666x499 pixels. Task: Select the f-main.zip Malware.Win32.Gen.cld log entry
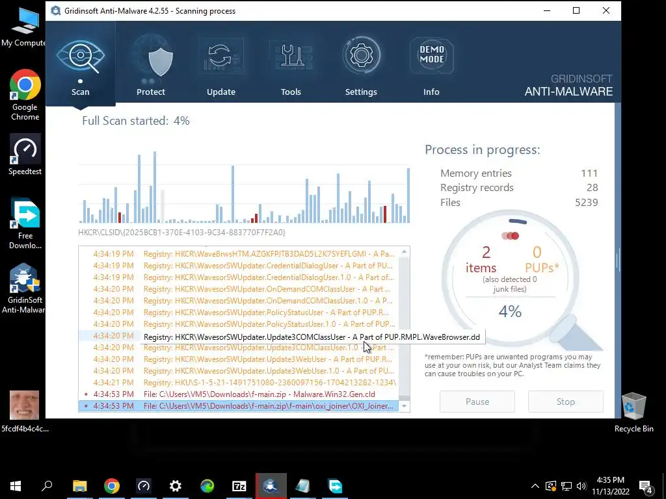(x=238, y=394)
